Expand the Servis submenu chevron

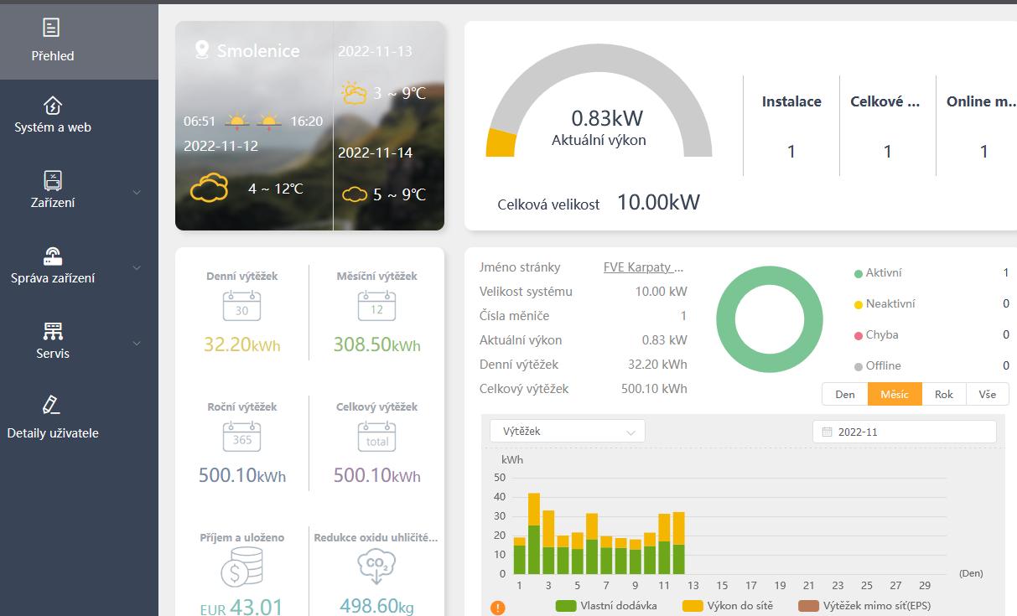click(x=137, y=344)
